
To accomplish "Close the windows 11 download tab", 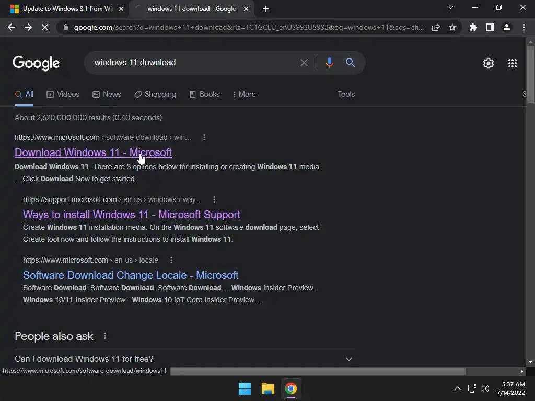I will (246, 9).
